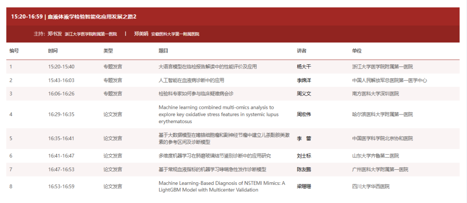The height and width of the screenshot is (203, 467).
Task: Click affiliation 广州医科大学附属第一医院
Action: click(380, 170)
